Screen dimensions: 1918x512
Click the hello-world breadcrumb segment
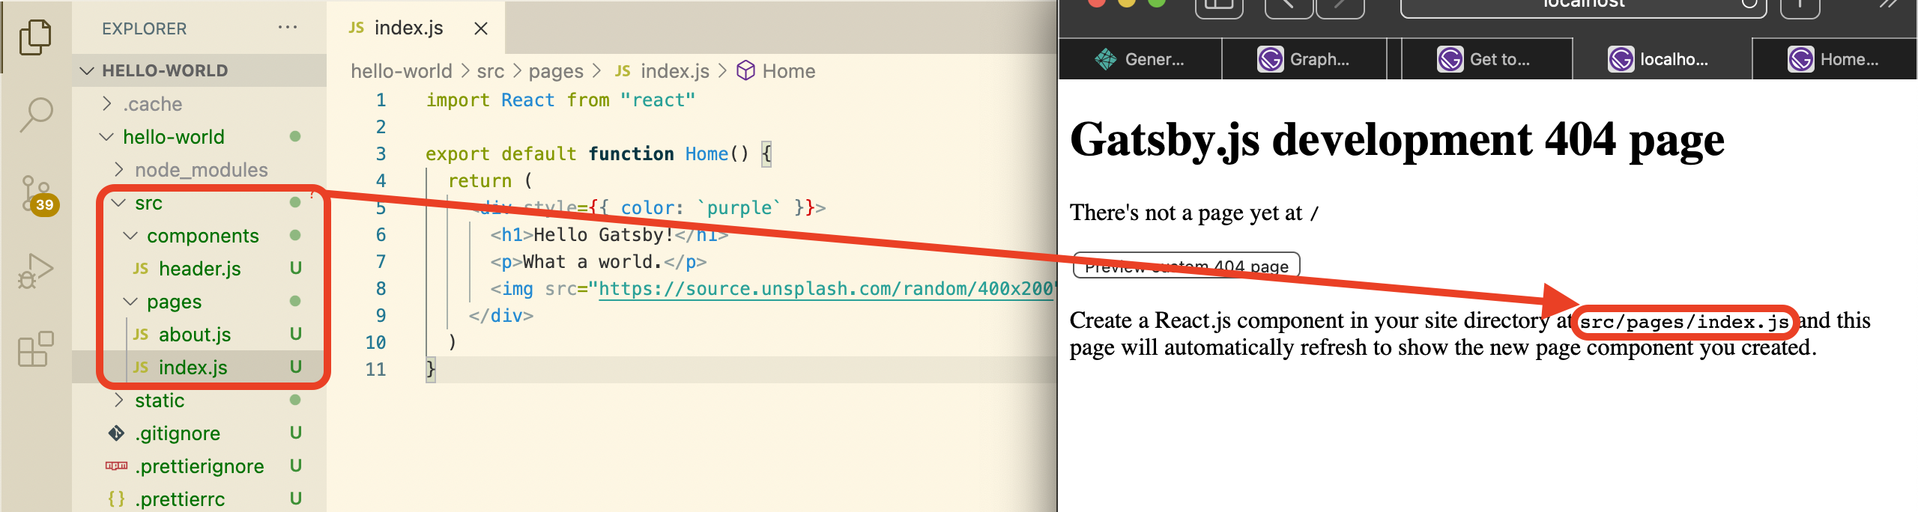coord(402,71)
